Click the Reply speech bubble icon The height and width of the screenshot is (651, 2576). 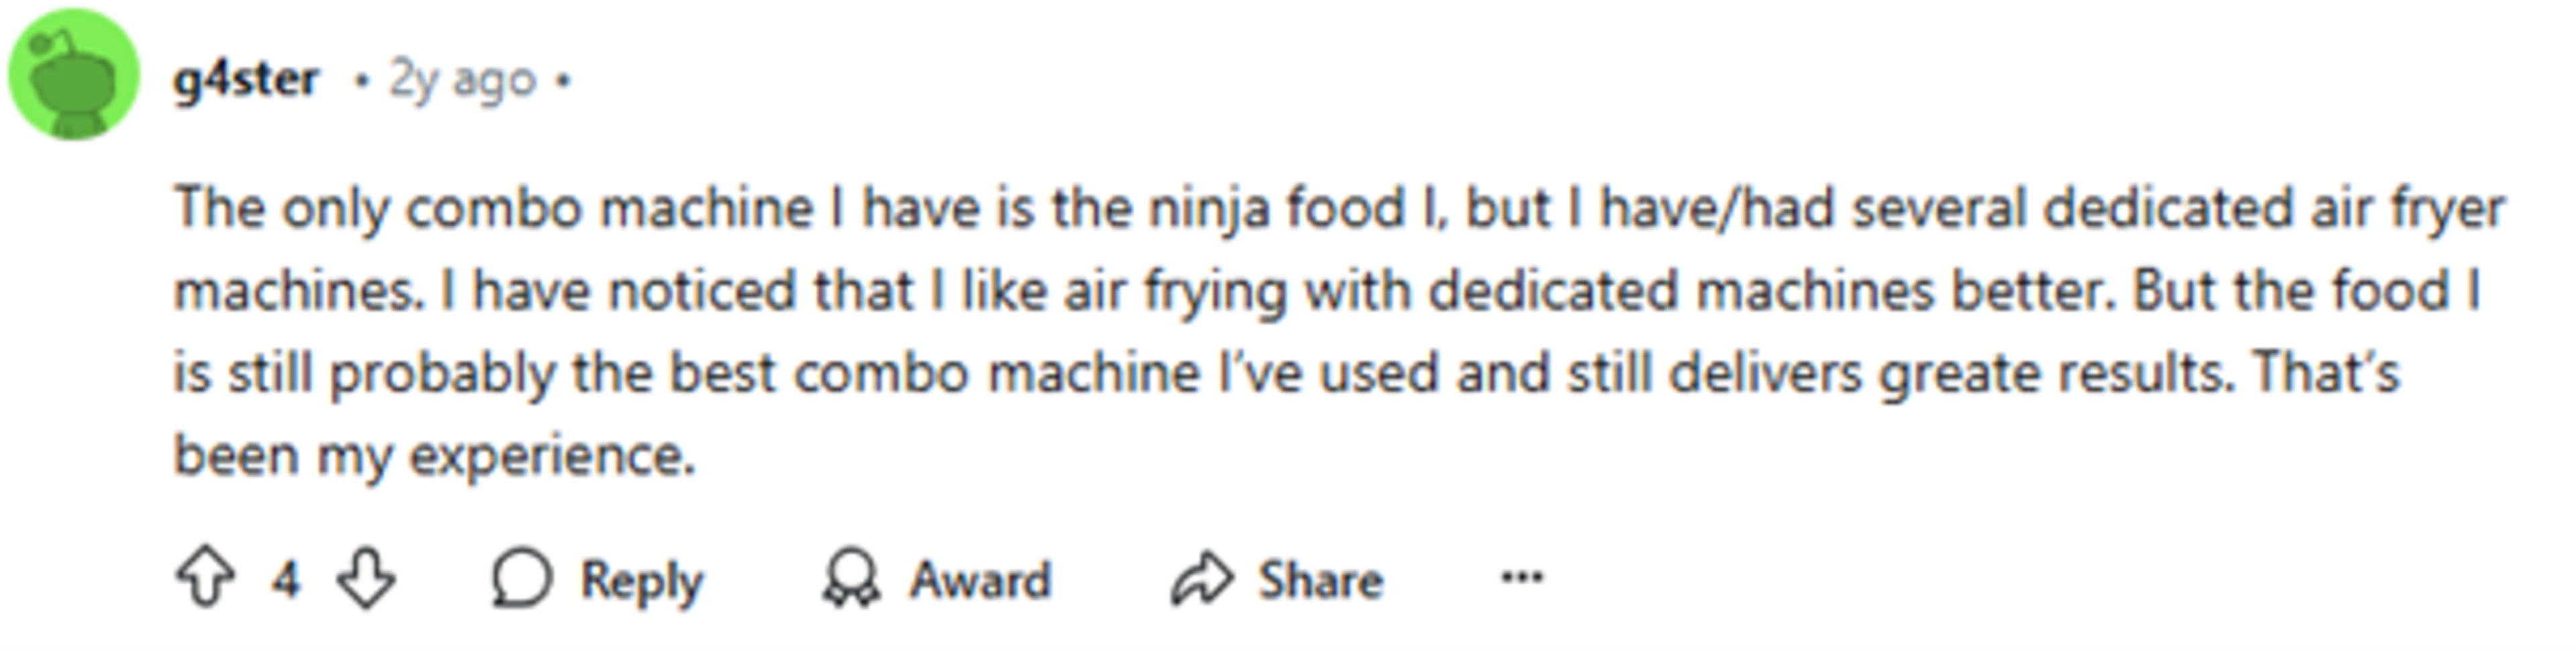coord(521,579)
